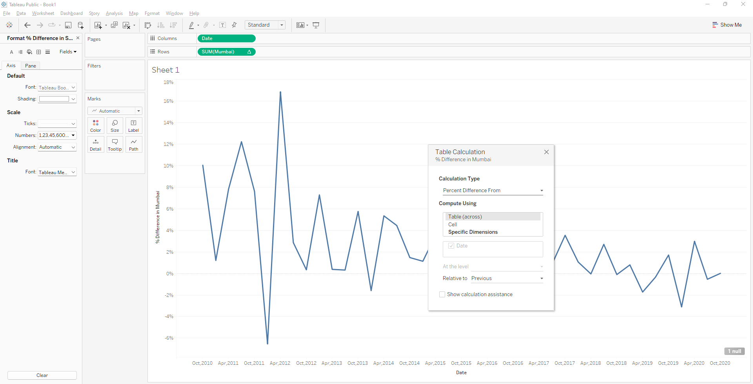The width and height of the screenshot is (753, 384).
Task: Click the Fix Axes pin icon
Action: [234, 25]
